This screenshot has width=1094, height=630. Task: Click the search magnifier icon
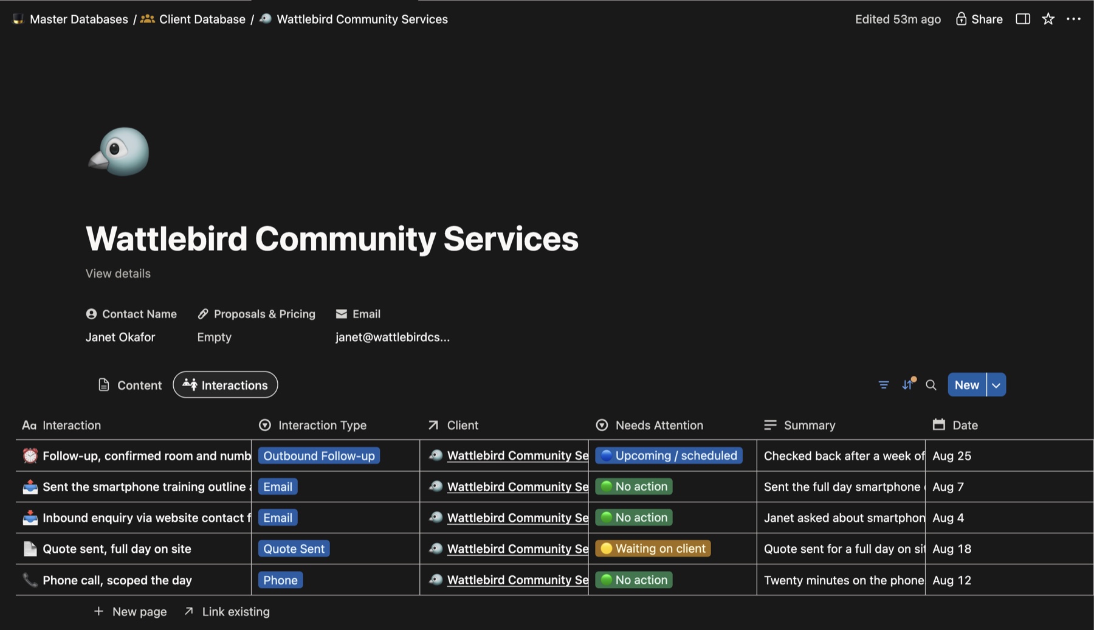tap(931, 385)
